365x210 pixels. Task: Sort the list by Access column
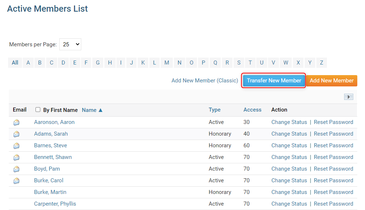tap(252, 110)
